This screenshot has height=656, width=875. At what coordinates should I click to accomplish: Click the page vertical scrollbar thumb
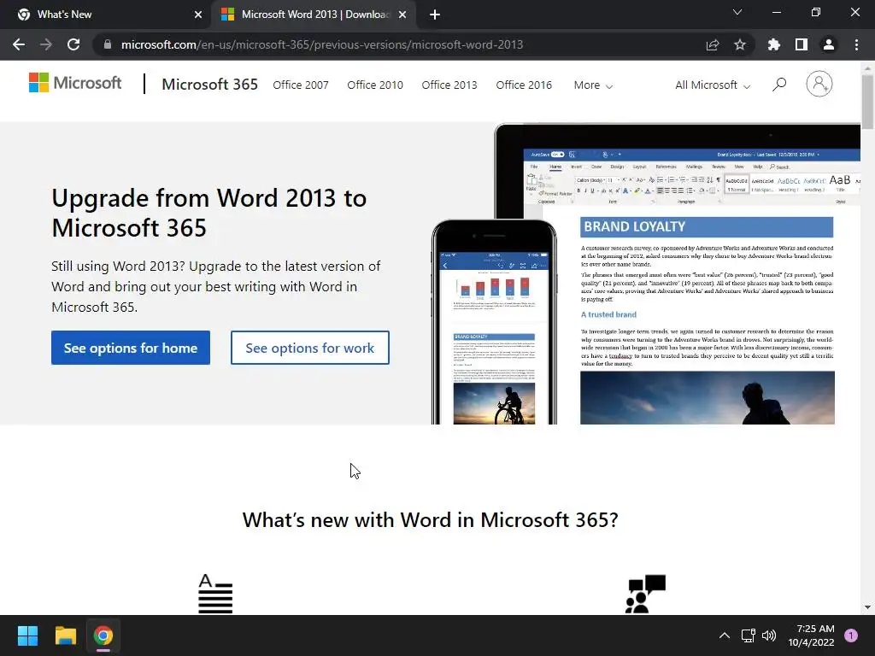tap(867, 102)
